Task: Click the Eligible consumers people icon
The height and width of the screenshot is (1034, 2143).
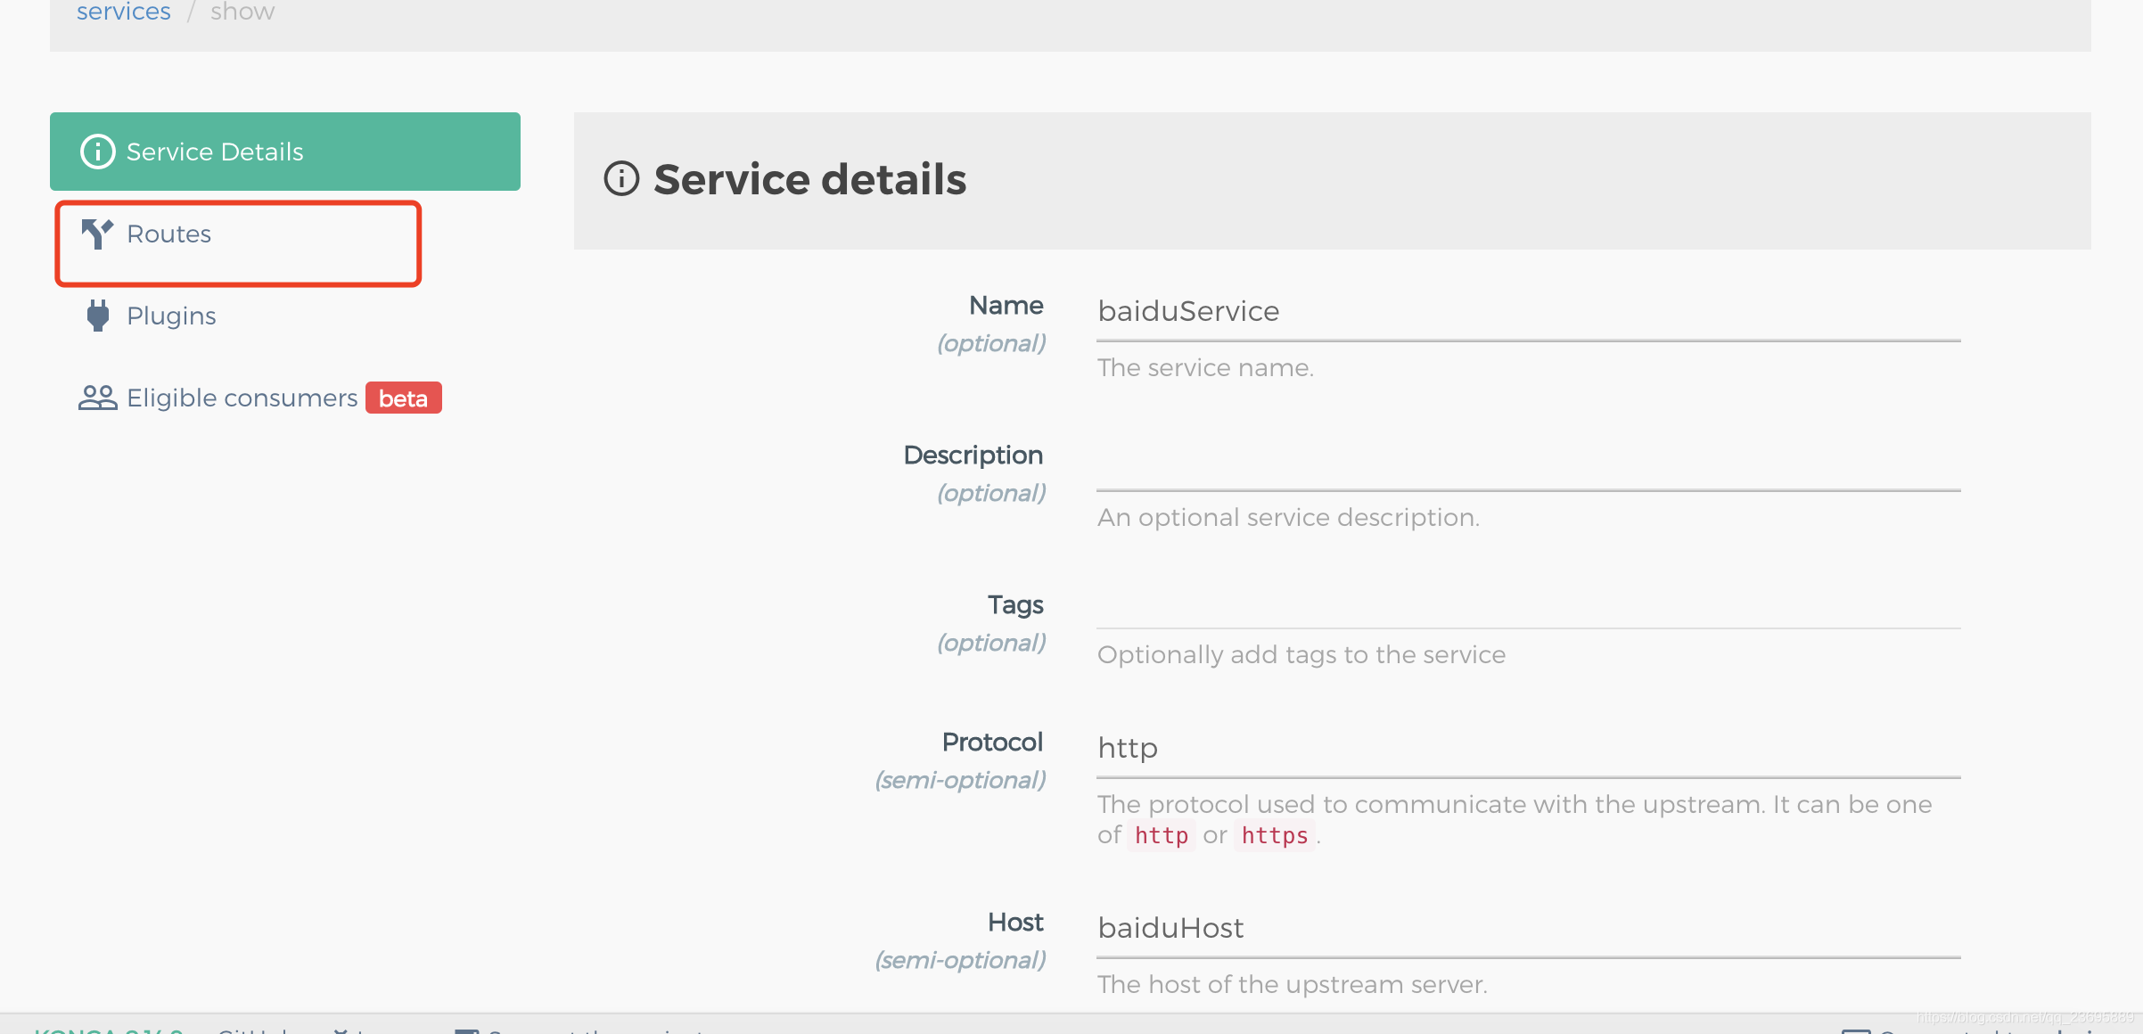Action: tap(98, 398)
